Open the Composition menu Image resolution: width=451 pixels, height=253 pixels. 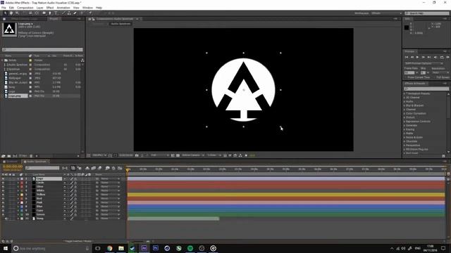(x=25, y=8)
